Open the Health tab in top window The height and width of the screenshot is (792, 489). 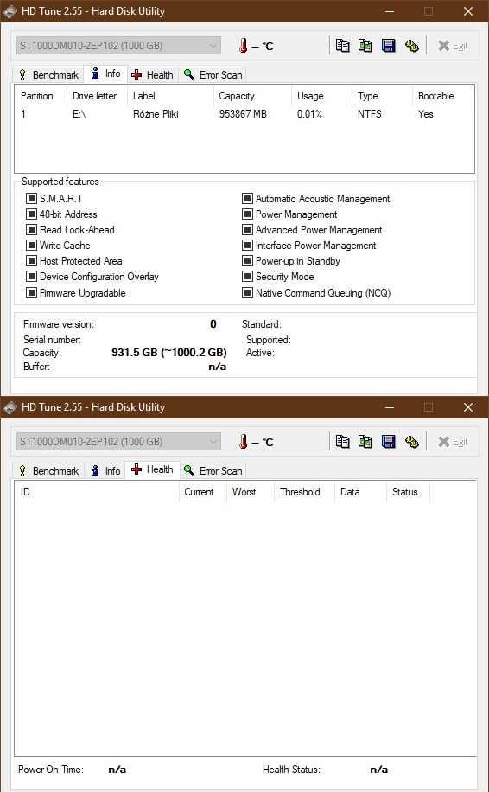click(152, 74)
